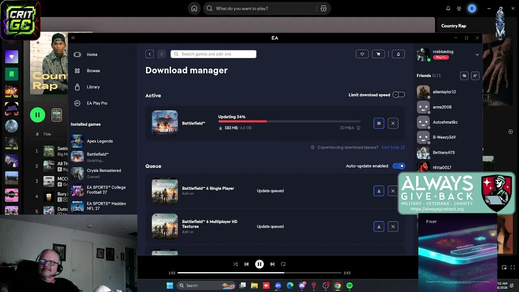Click the Updating 34% status text
519x292 pixels.
click(232, 117)
